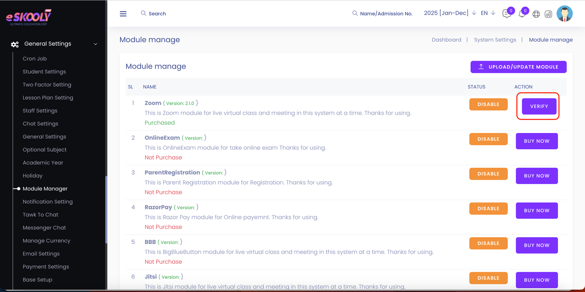Click the globe website icon

tap(536, 14)
